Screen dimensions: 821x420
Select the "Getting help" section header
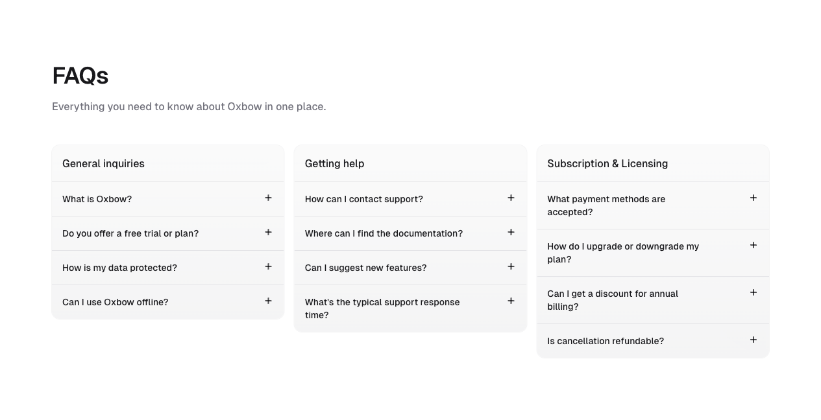334,164
